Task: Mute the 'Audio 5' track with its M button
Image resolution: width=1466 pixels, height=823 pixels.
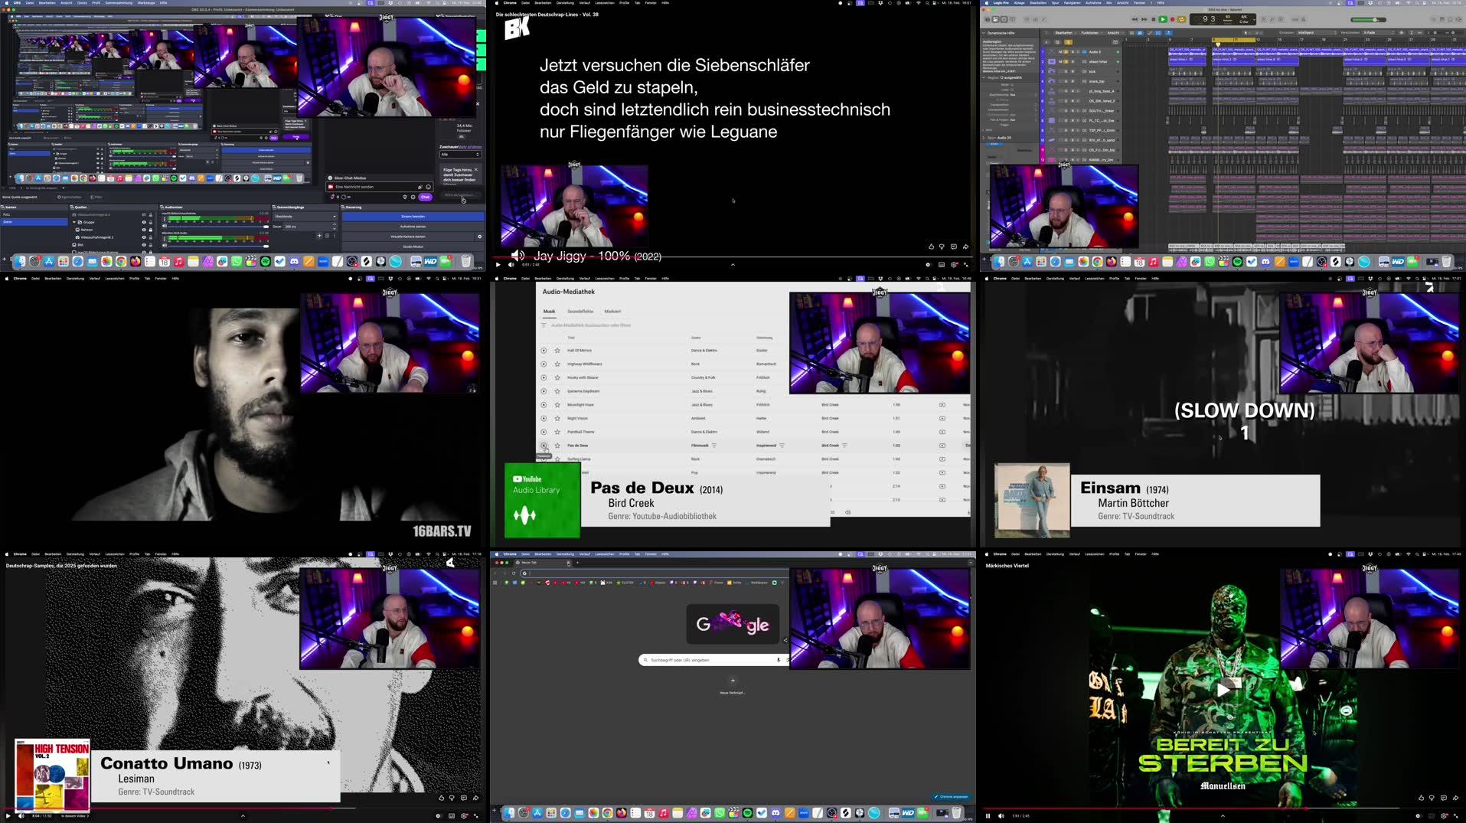Action: click(x=1060, y=52)
